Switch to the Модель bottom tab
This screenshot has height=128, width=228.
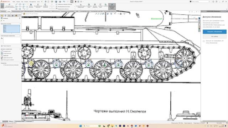11,121
